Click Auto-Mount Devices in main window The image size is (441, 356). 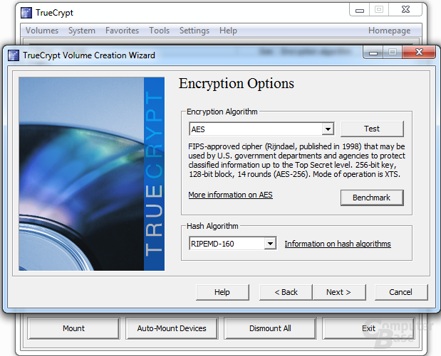pyautogui.click(x=172, y=328)
